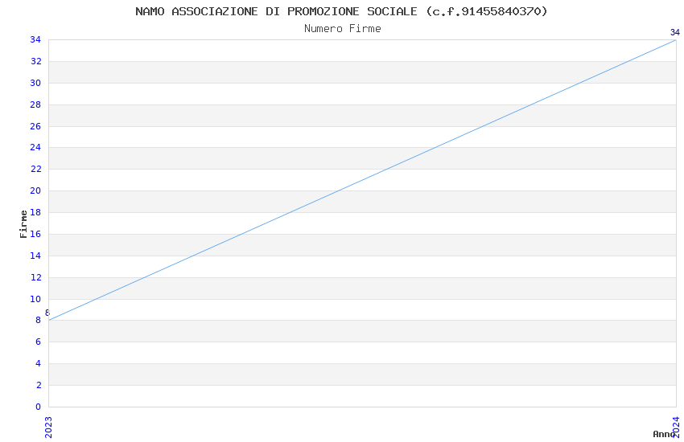684x442 pixels.
Task: Click y-axis tick value 26
Action: click(35, 126)
